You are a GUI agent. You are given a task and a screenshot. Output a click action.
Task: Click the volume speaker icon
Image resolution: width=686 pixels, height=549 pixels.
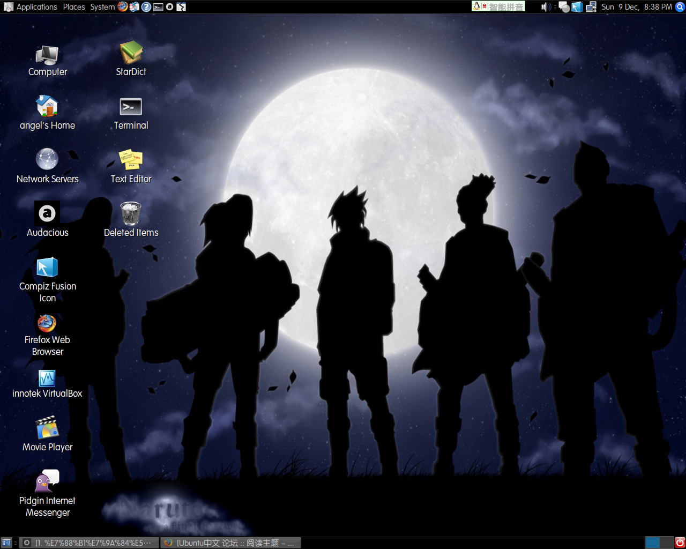(545, 7)
